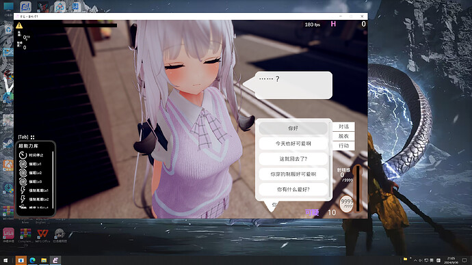472x265 pixels.
Task: Open WPS Office desktop shortcut
Action: coord(42,234)
